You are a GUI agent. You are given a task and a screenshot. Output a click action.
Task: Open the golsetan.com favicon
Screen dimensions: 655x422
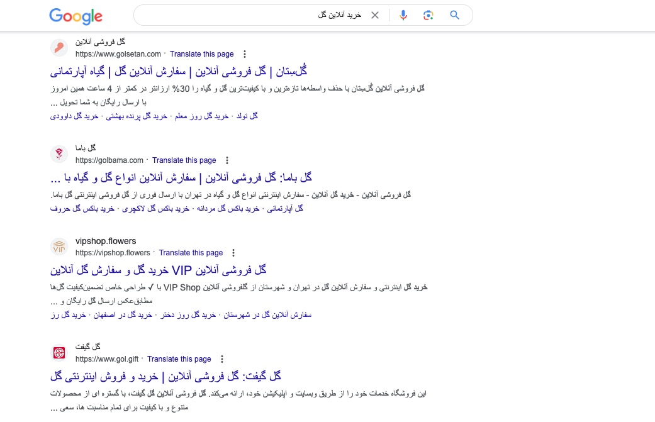pos(59,48)
